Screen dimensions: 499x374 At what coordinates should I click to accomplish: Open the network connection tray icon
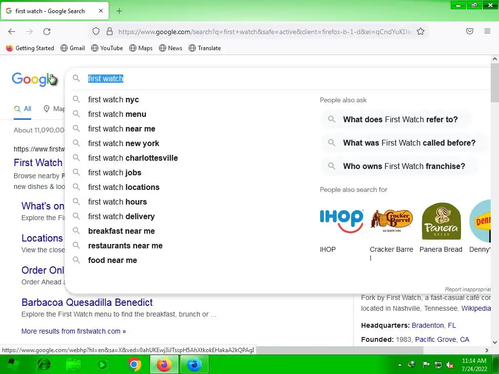(438, 365)
